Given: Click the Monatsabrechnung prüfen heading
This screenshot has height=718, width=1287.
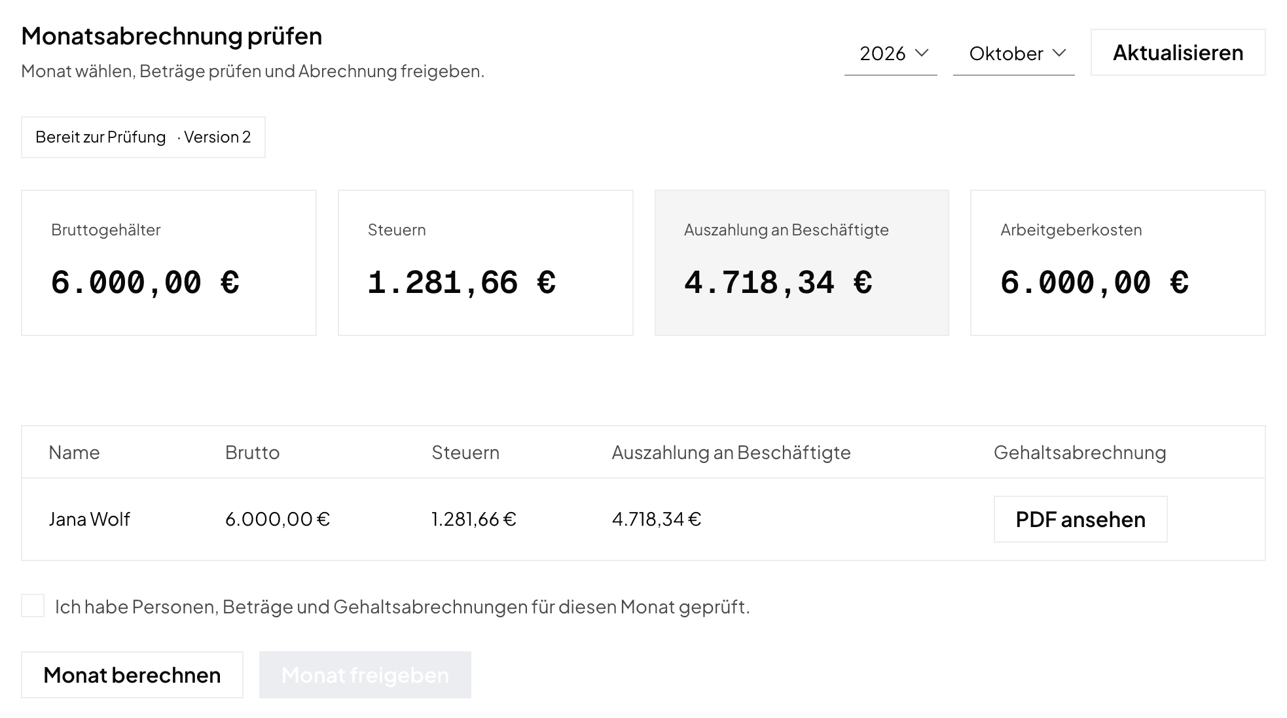Looking at the screenshot, I should tap(172, 36).
